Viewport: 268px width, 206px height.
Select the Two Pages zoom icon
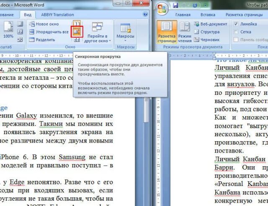pos(20,32)
